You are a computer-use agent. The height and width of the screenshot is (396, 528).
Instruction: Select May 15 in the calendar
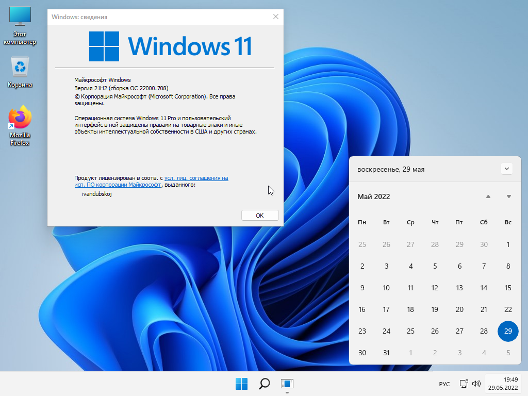pos(508,288)
